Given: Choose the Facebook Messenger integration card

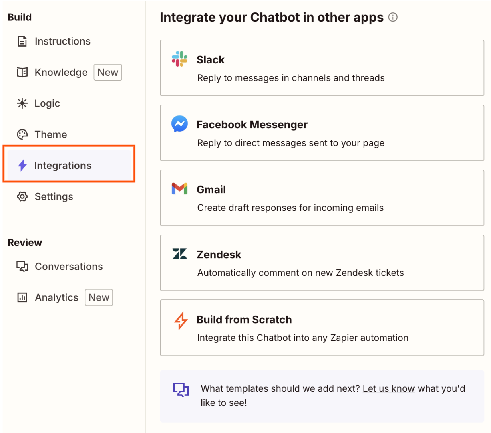Looking at the screenshot, I should coord(322,133).
